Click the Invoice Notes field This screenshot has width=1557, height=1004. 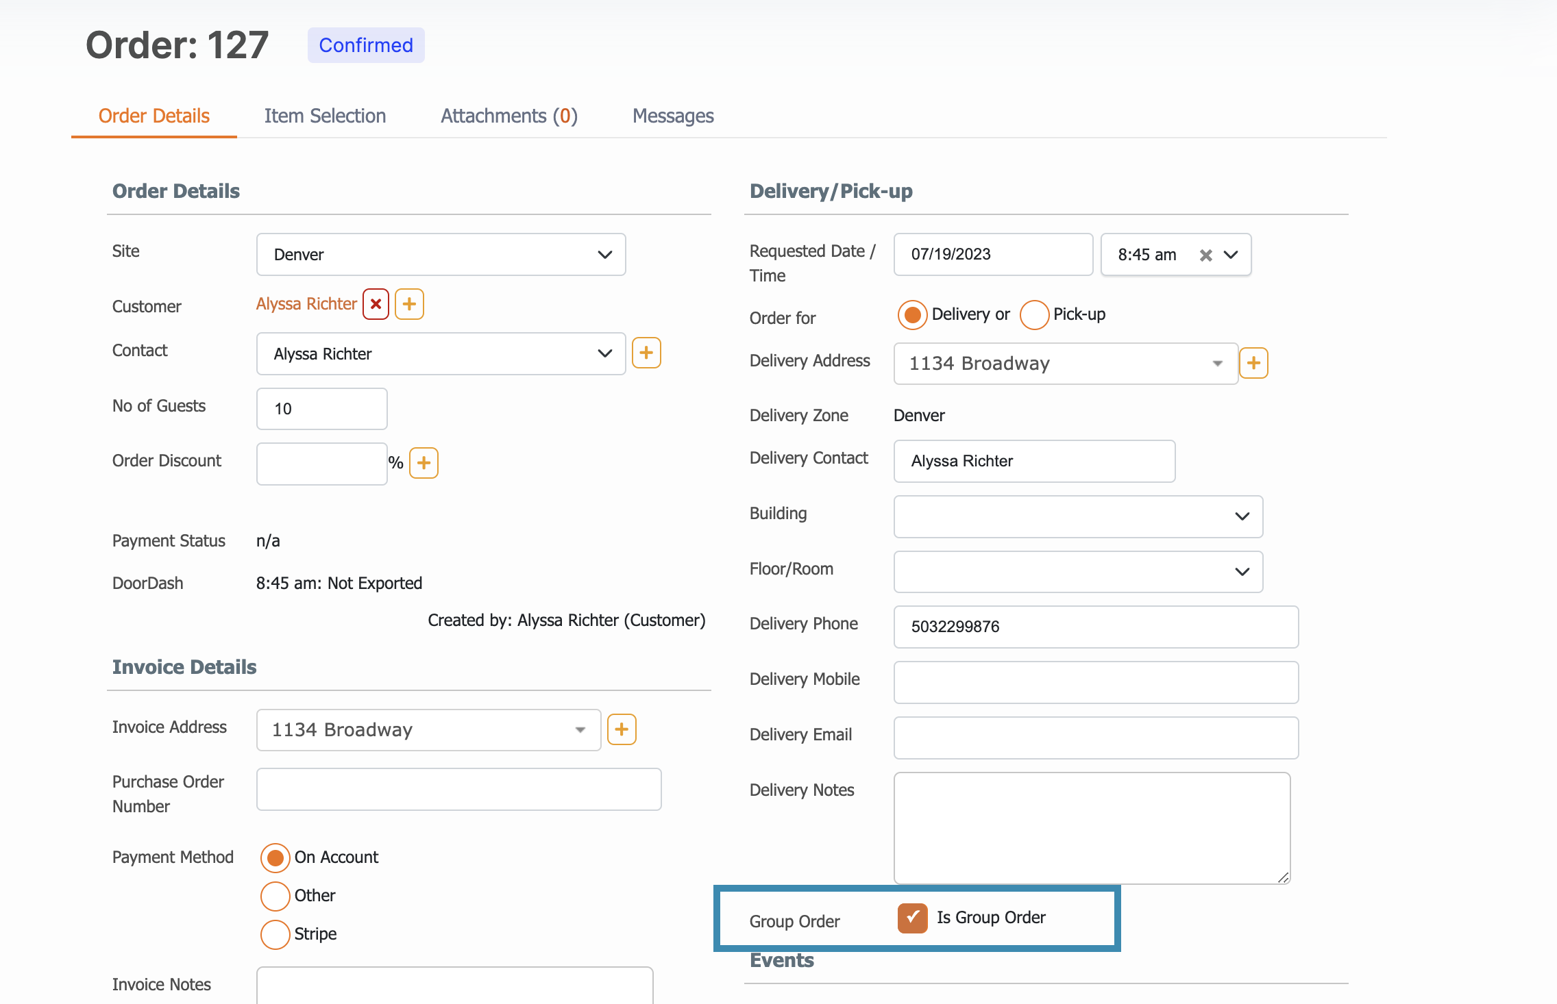pos(454,986)
